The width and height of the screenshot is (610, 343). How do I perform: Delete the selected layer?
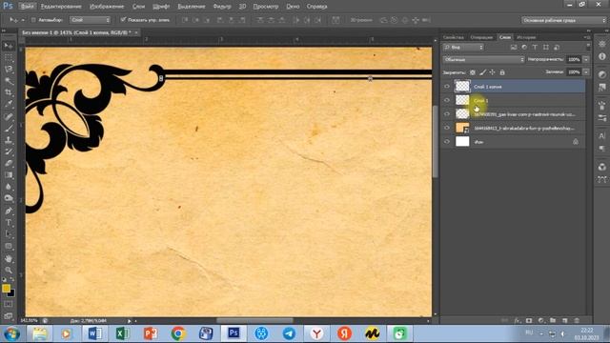pos(577,321)
